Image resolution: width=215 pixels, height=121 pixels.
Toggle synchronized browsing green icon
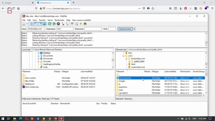[81, 24]
